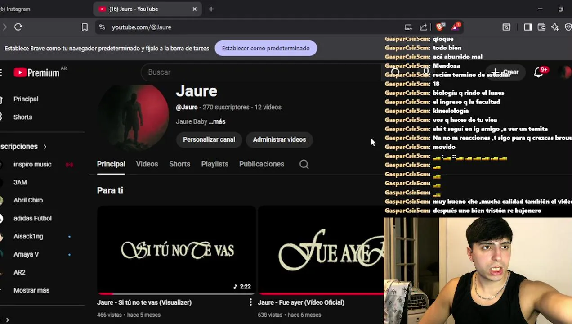Close the Jaure - YouTube tab
Viewport: 572px width, 324px height.
point(195,9)
